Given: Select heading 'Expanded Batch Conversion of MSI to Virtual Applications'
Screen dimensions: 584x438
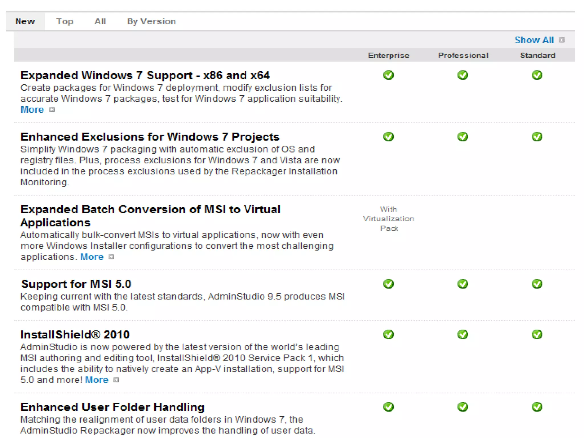Looking at the screenshot, I should pos(150,216).
